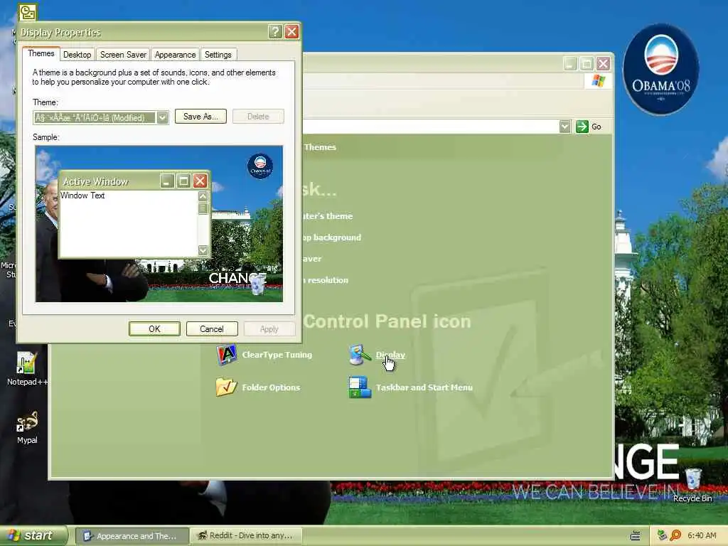Expand the Theme dropdown list
The image size is (728, 546).
[162, 117]
